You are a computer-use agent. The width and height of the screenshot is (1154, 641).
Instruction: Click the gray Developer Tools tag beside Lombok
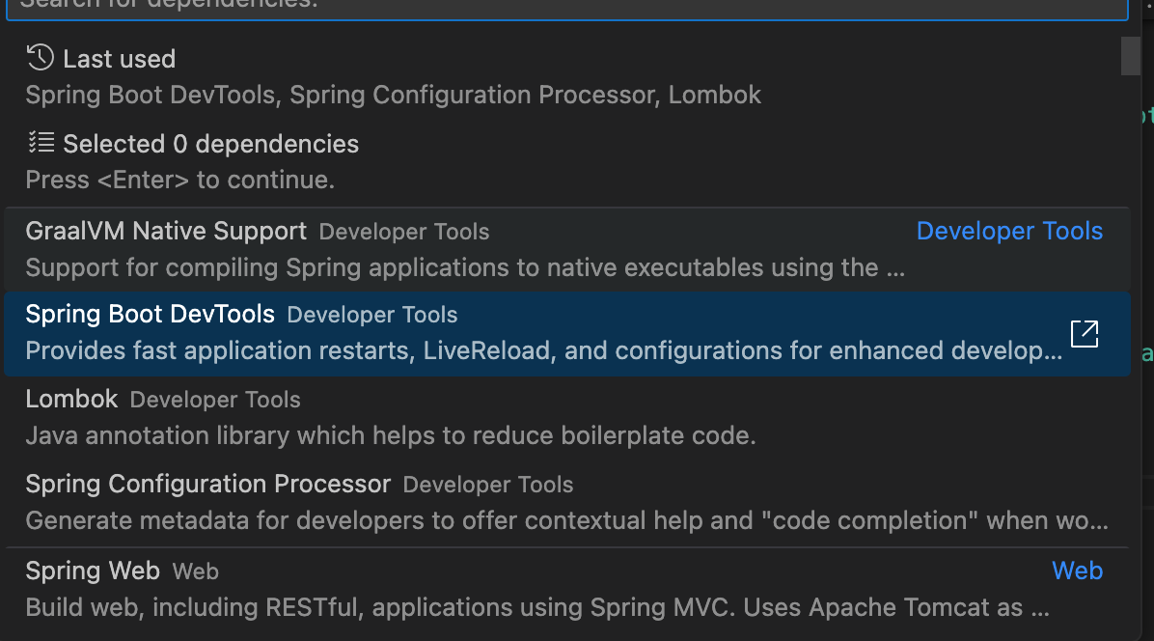215,401
